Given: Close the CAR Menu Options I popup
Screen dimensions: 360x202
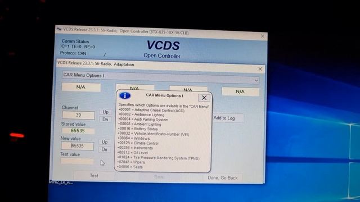Looking at the screenshot, I should [204, 98].
